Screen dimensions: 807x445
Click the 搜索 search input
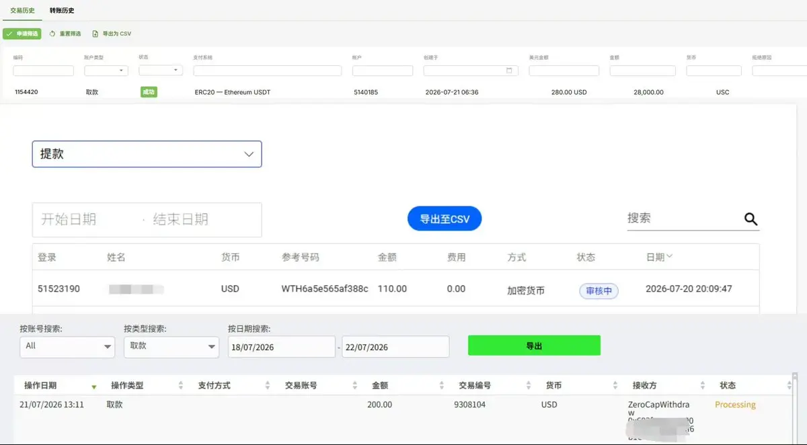pos(683,218)
